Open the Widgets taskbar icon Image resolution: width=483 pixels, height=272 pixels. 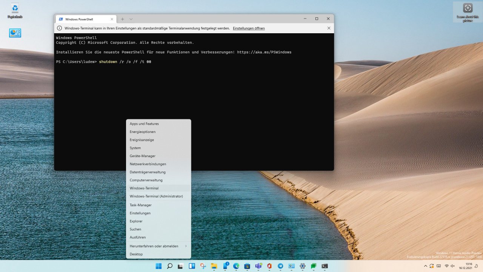[192, 266]
